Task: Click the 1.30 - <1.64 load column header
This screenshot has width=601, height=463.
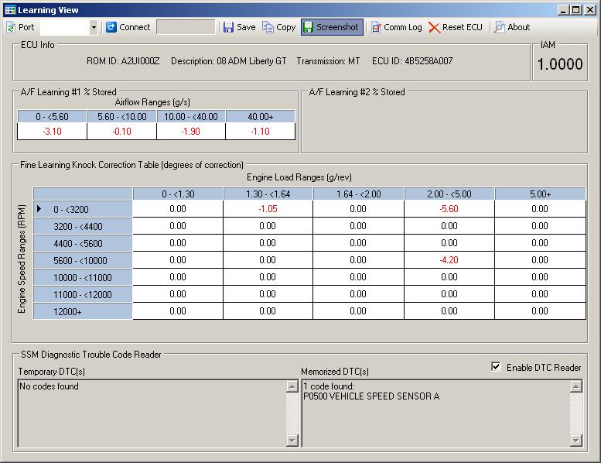Action: (268, 194)
